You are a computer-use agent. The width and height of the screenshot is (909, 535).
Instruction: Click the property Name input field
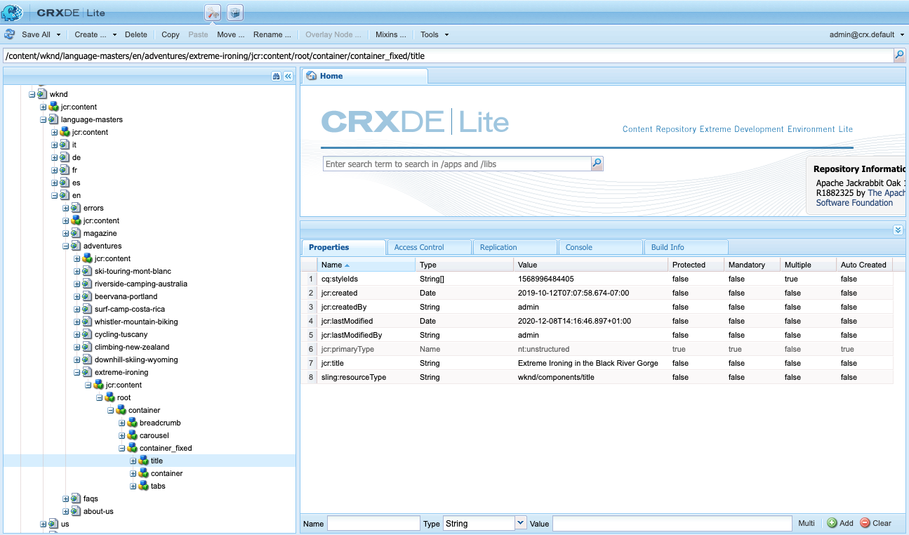(373, 523)
